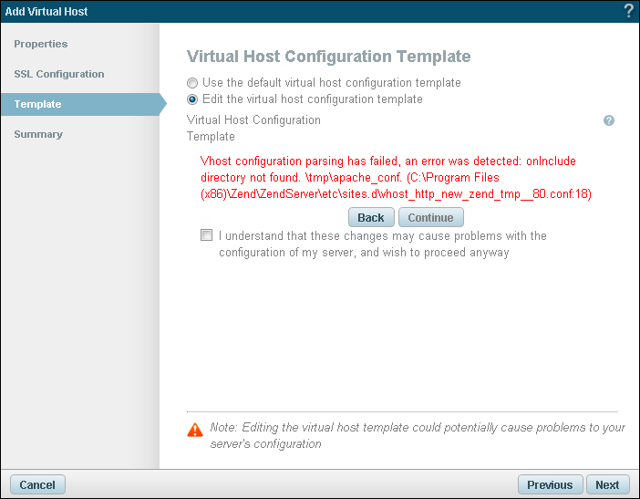Click the red Vhost parsing error message
Screen dimensions: 640x499
coord(388,177)
